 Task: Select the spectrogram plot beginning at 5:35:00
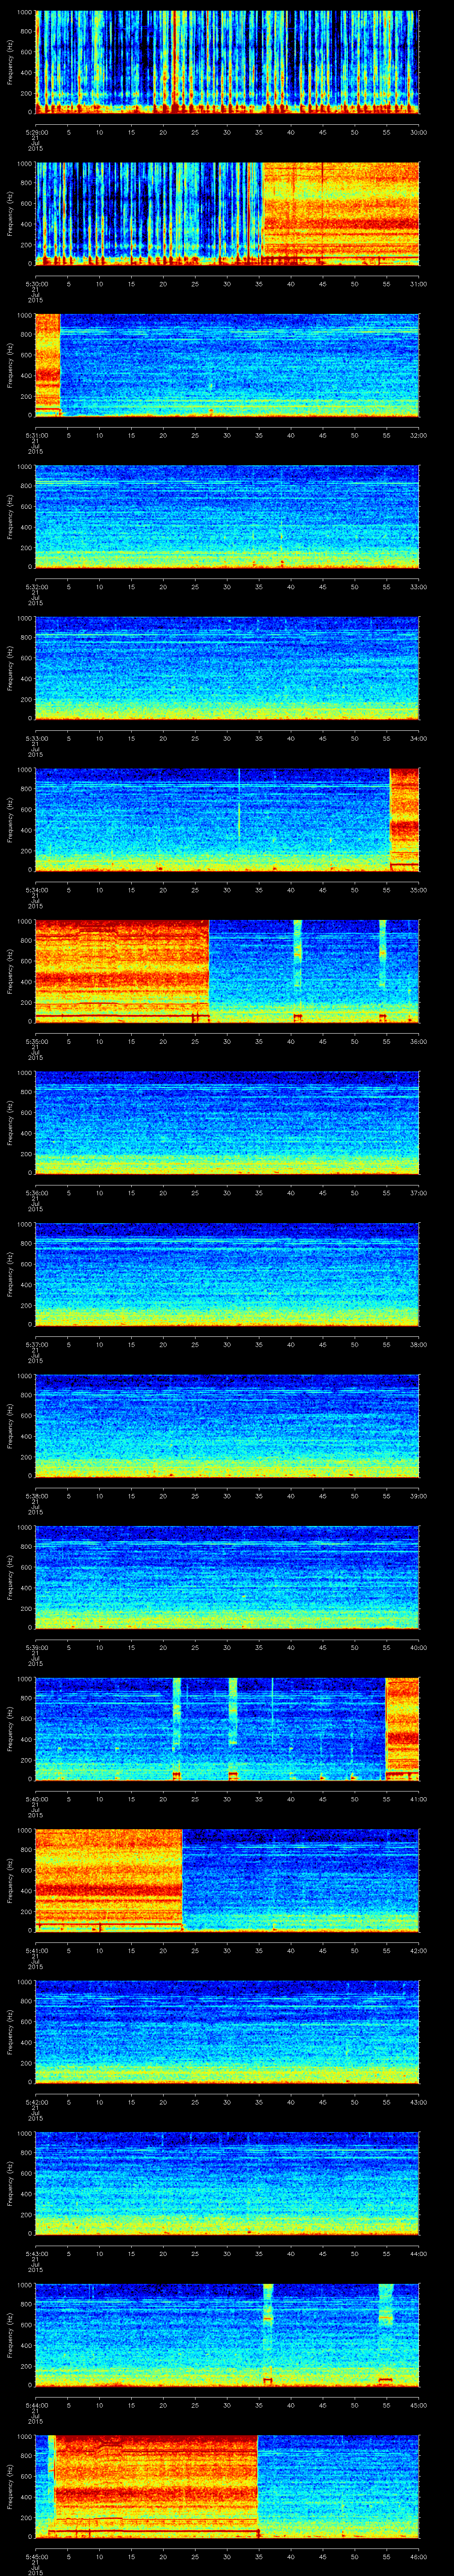pos(227,971)
